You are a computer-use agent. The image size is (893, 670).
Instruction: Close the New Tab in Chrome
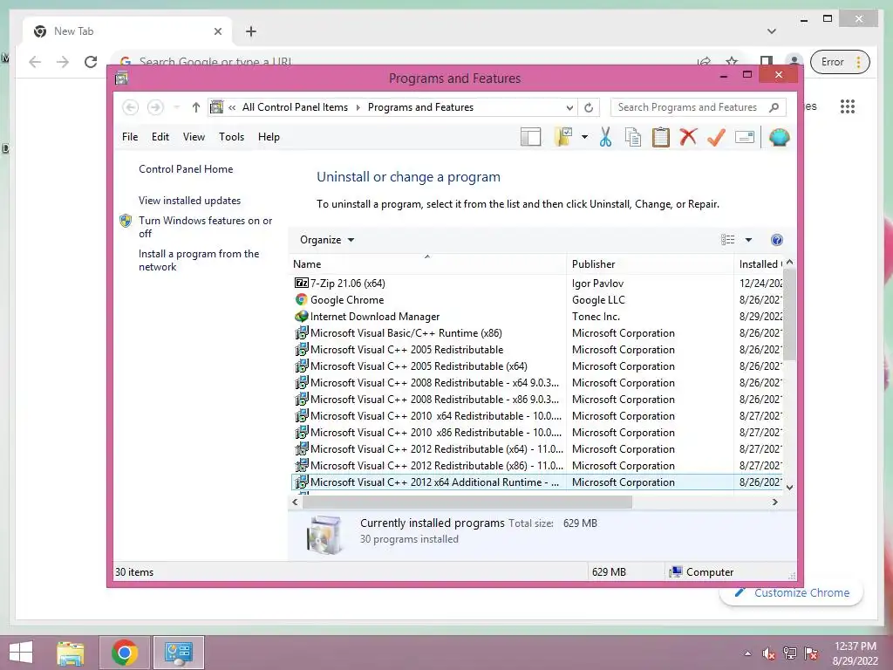[217, 31]
